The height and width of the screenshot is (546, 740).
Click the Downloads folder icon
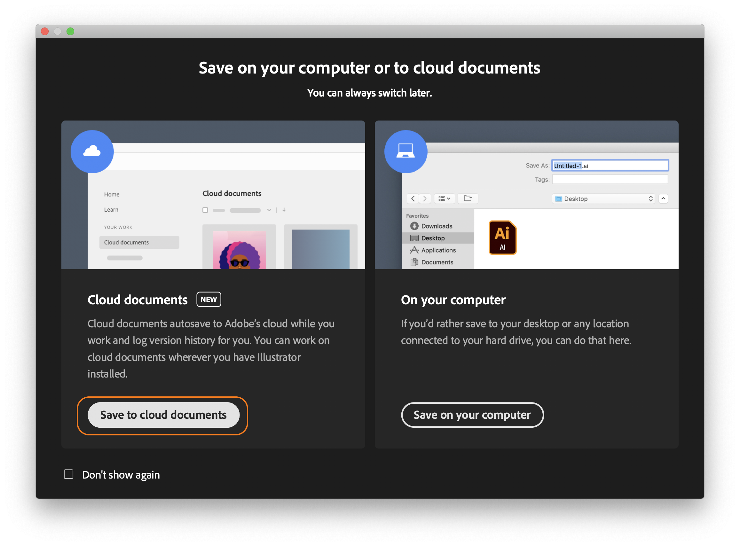[413, 226]
